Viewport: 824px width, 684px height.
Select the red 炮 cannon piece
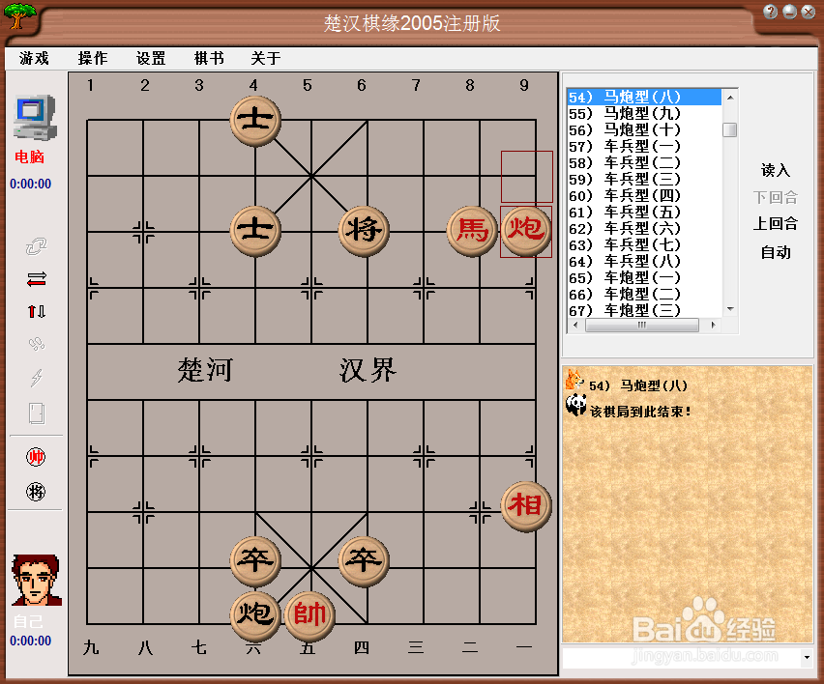[x=526, y=231]
